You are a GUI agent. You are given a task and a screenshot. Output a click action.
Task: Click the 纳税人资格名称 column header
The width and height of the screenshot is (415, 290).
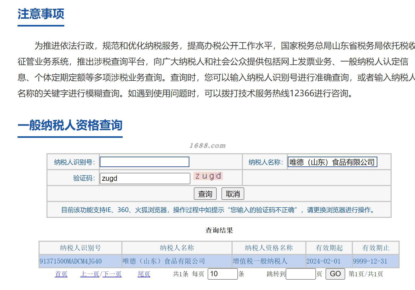point(269,248)
